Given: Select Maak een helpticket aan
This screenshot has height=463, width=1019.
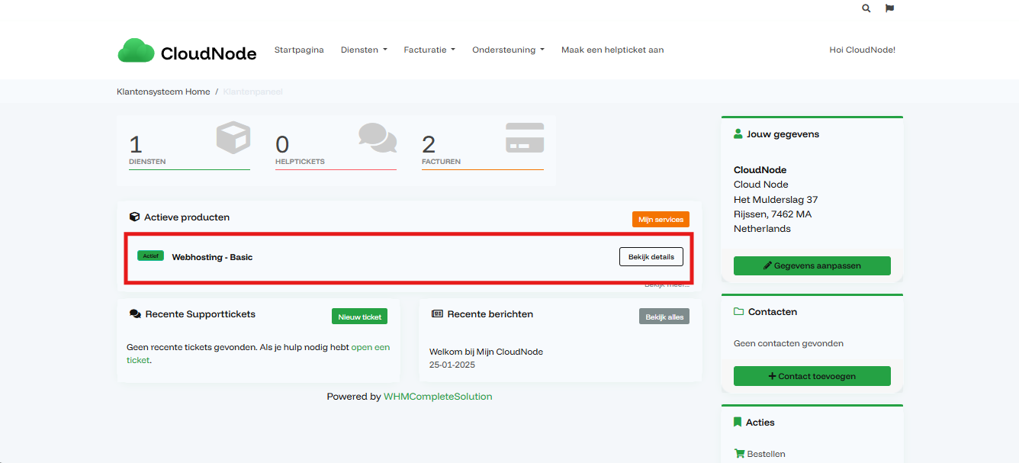Looking at the screenshot, I should tap(612, 50).
